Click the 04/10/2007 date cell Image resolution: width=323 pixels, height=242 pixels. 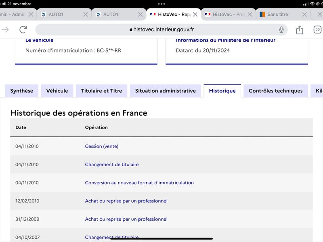27,237
